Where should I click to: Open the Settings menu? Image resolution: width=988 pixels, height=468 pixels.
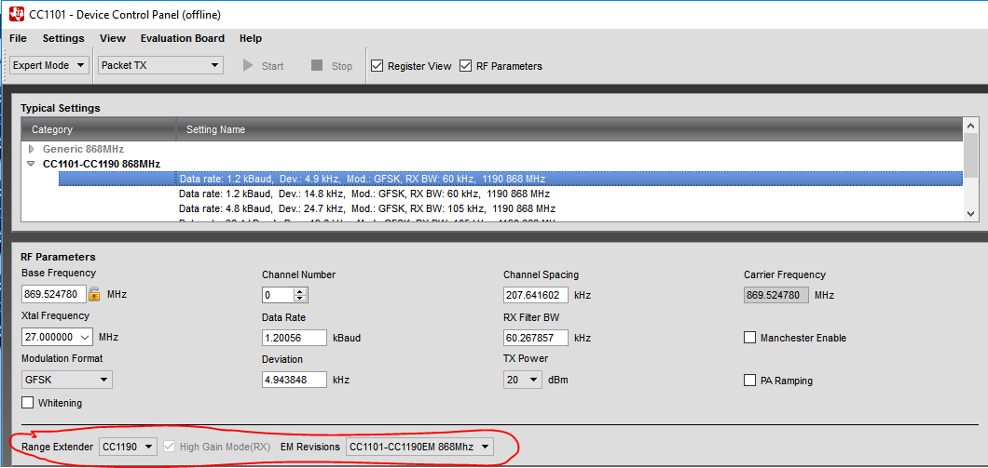point(63,38)
